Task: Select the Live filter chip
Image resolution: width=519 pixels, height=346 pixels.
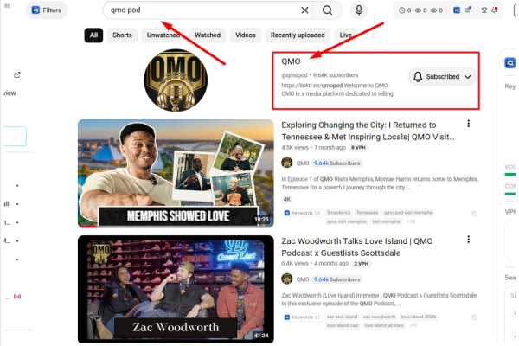Action: (x=345, y=35)
